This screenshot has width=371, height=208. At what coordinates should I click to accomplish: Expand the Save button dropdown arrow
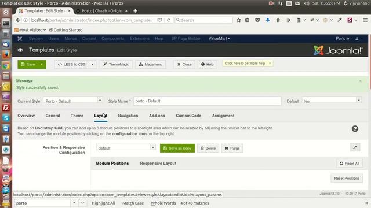42,64
